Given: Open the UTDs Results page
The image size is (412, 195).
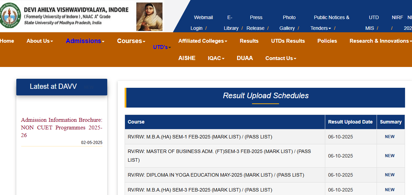Looking at the screenshot, I should [x=288, y=41].
